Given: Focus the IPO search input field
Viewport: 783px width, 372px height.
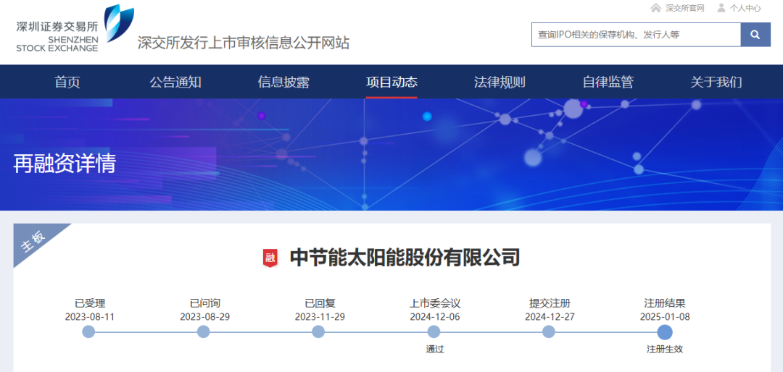Looking at the screenshot, I should tap(636, 35).
